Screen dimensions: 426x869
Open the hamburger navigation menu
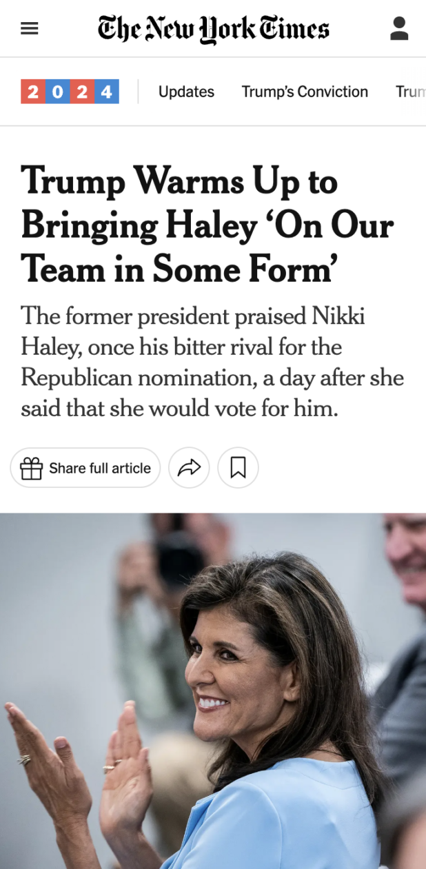[x=30, y=29]
